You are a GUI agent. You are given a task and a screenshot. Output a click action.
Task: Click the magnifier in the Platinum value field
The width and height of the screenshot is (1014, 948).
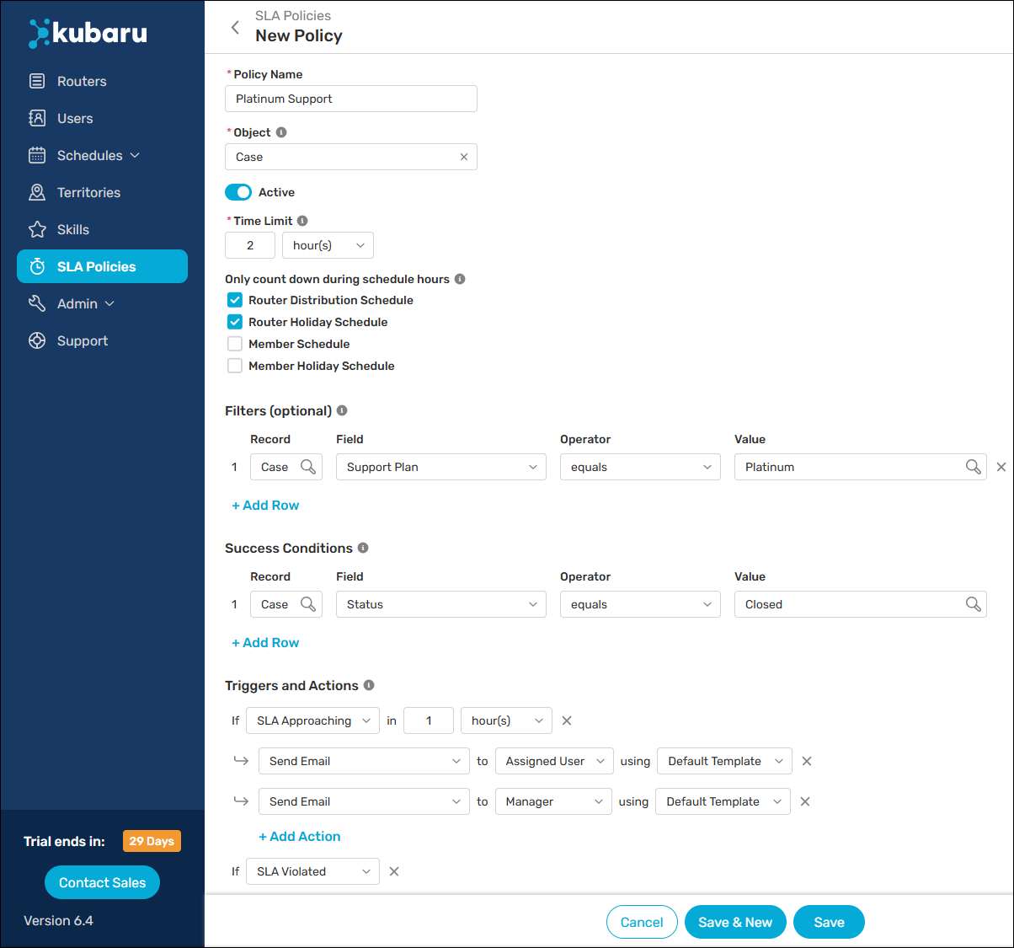pos(973,467)
